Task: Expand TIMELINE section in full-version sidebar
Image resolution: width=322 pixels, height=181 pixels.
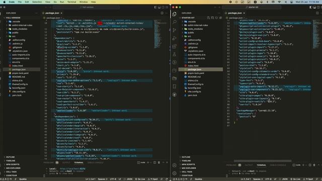Action: pyautogui.click(x=11, y=161)
